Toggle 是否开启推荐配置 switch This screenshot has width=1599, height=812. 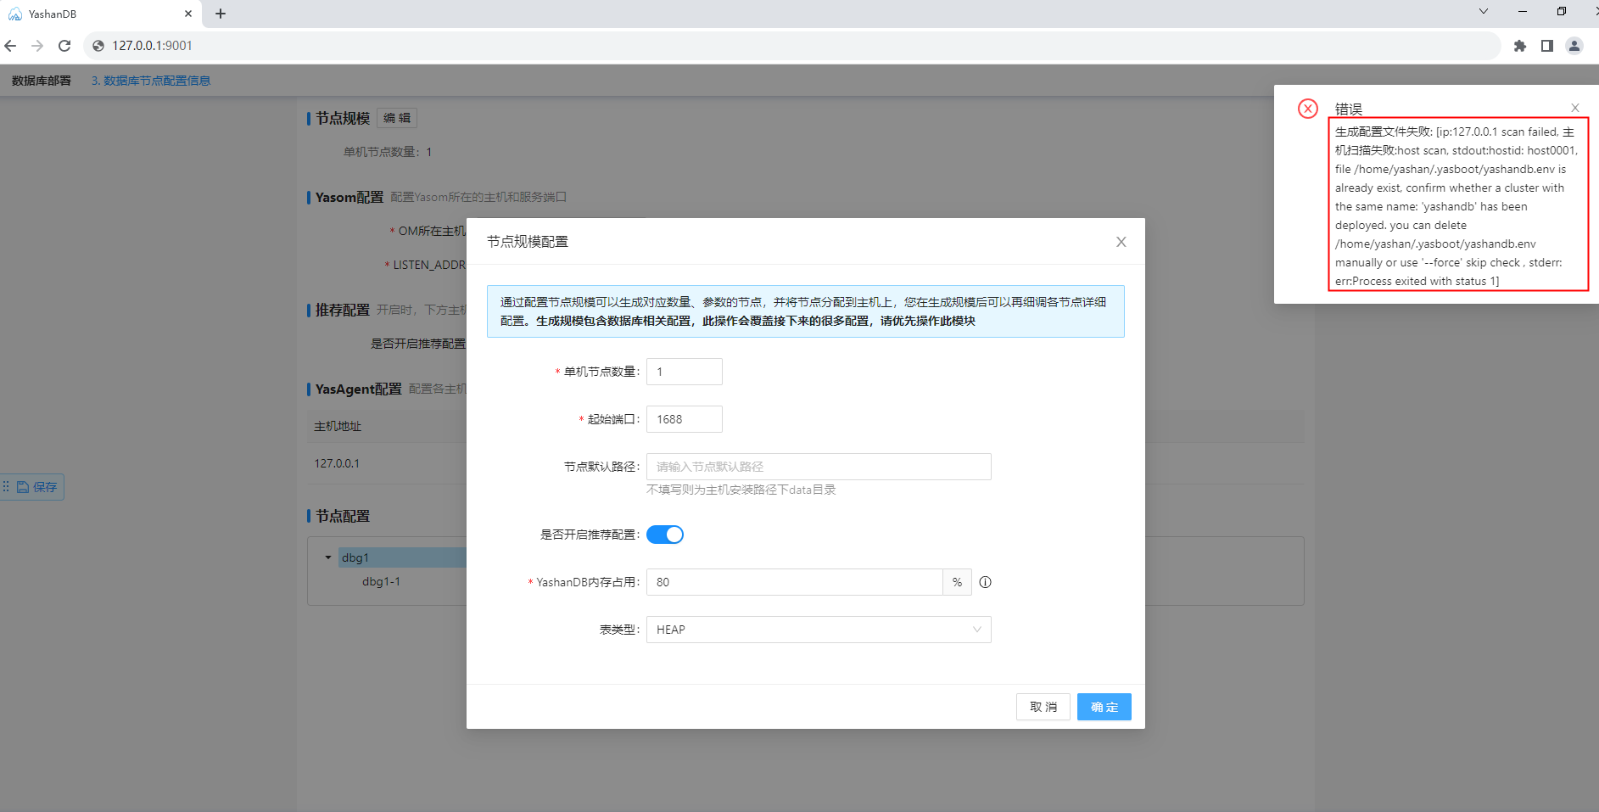pyautogui.click(x=665, y=535)
